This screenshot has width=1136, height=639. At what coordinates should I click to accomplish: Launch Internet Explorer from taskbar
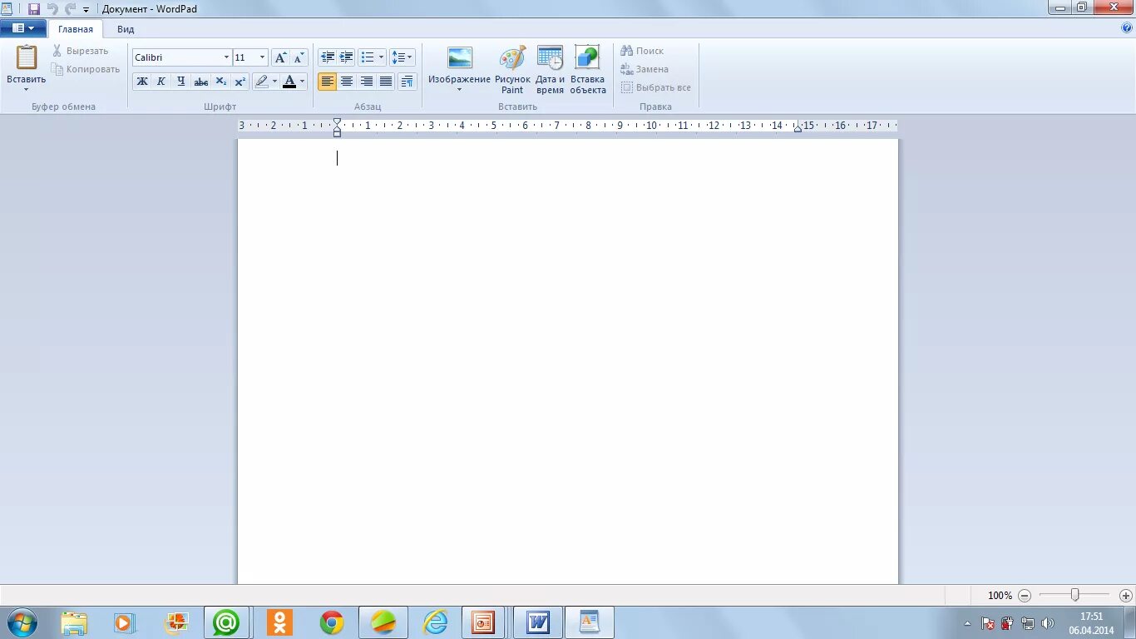pos(435,622)
